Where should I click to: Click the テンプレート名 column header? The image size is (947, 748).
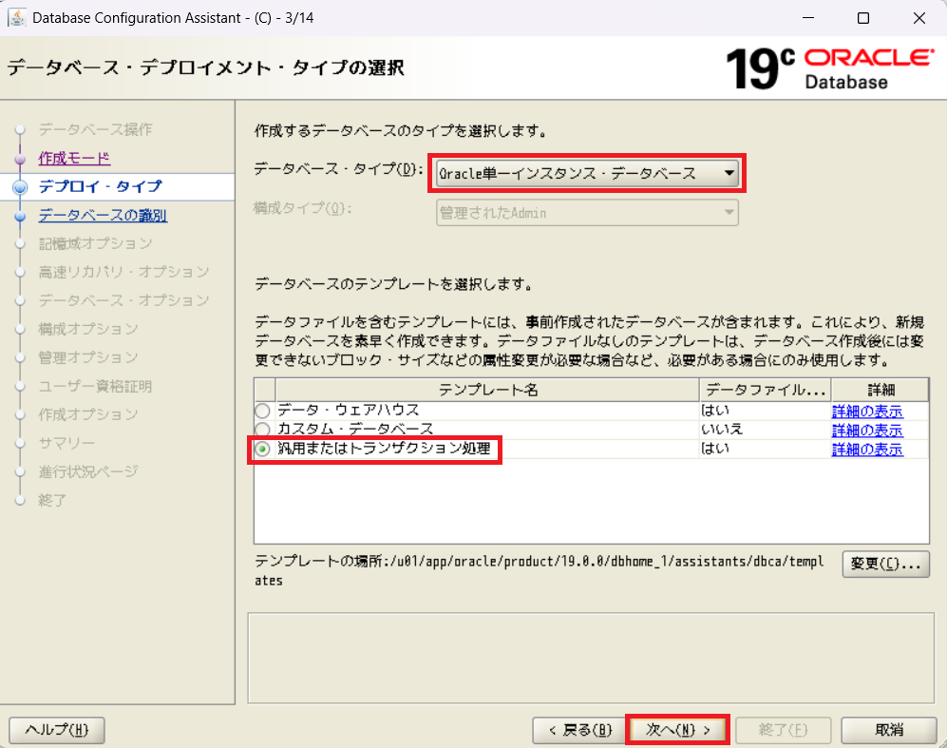coord(486,389)
